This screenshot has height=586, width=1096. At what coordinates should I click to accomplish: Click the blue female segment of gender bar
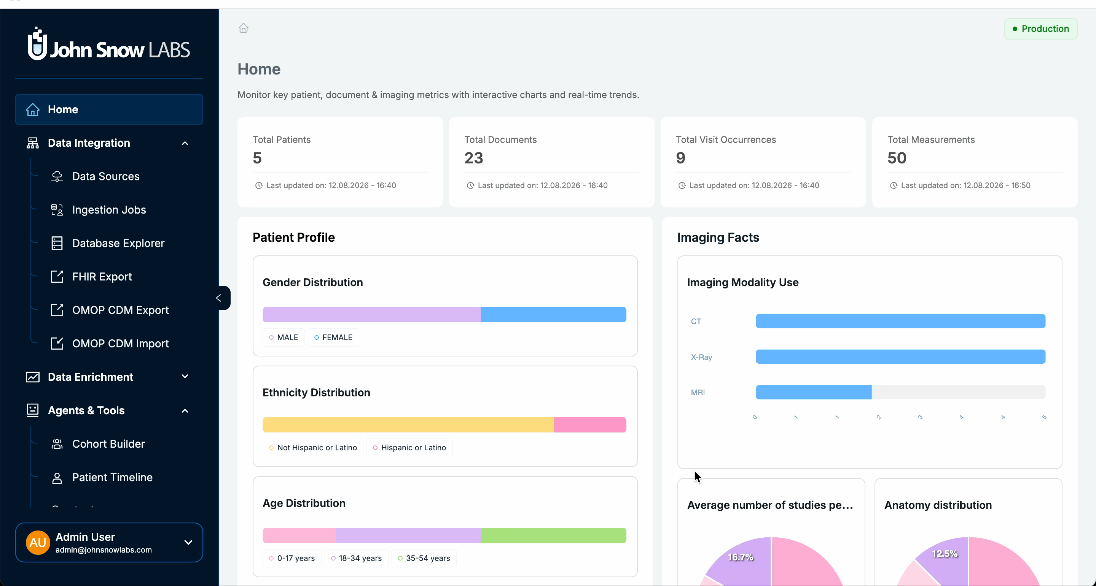(554, 315)
